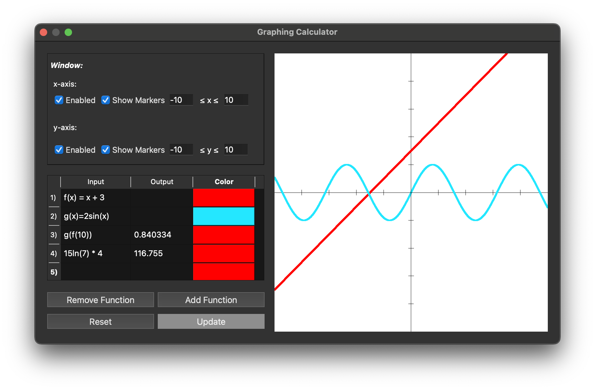Select the Color column header
595x390 pixels.
pos(224,182)
